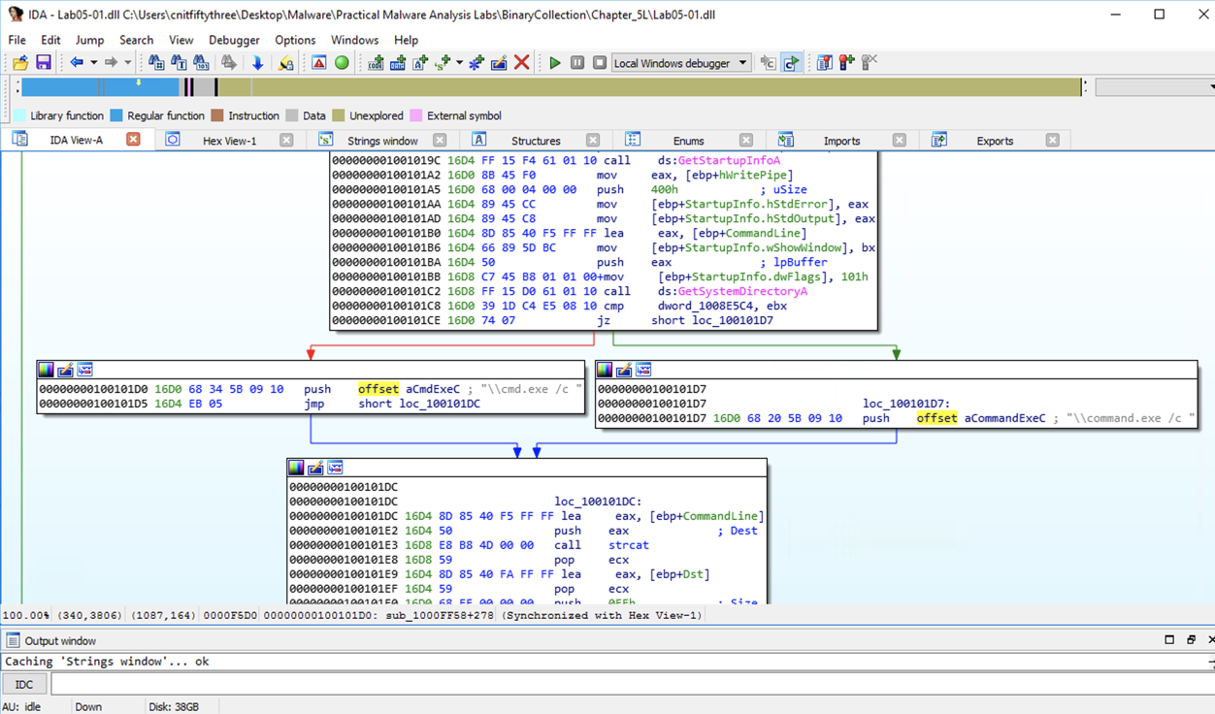Click the red X delete icon in toolbar
Screen dimensions: 1215x714
click(522, 63)
